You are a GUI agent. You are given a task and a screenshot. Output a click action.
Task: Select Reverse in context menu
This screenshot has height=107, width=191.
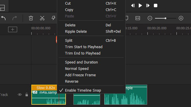(x=91, y=81)
